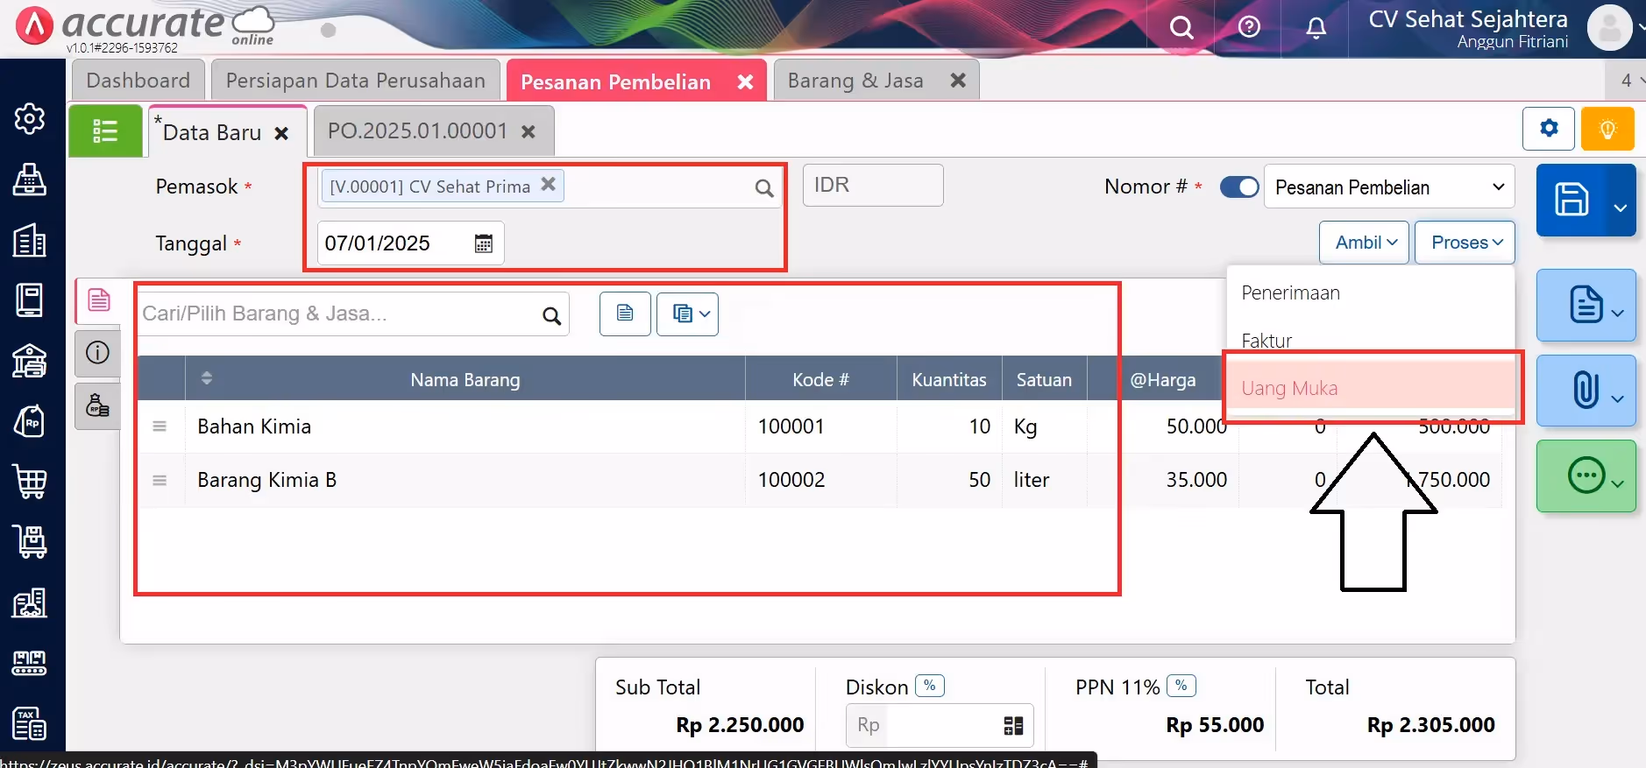
Task: Open the Rp price tag module in sidebar
Action: tap(30, 421)
